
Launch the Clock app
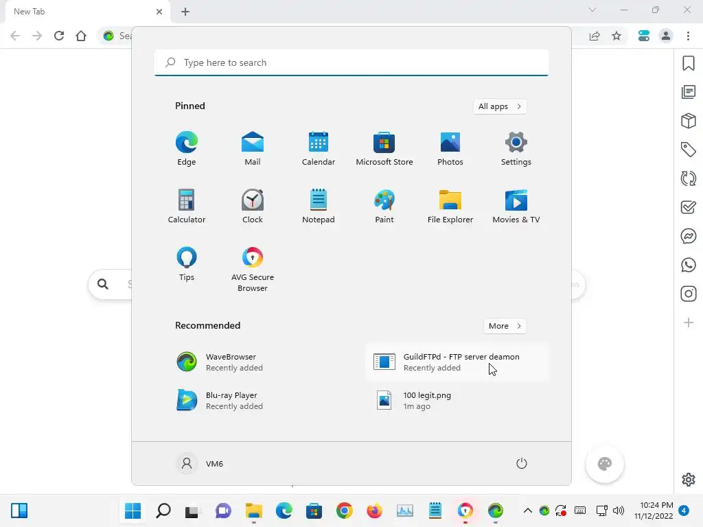click(x=253, y=206)
